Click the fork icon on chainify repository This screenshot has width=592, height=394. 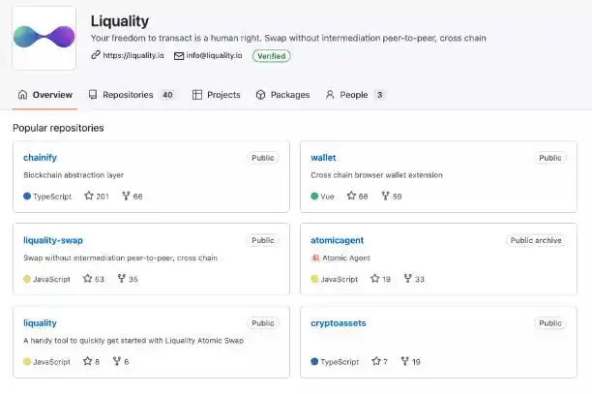click(x=126, y=196)
